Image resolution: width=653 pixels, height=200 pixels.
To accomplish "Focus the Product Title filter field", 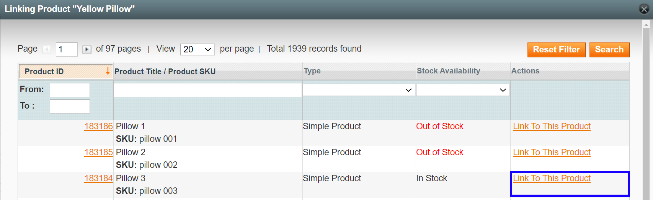I will pos(207,90).
